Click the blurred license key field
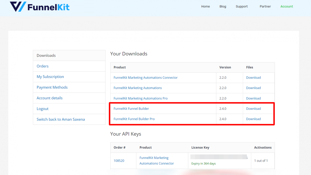This screenshot has width=311, height=175. pos(218,157)
